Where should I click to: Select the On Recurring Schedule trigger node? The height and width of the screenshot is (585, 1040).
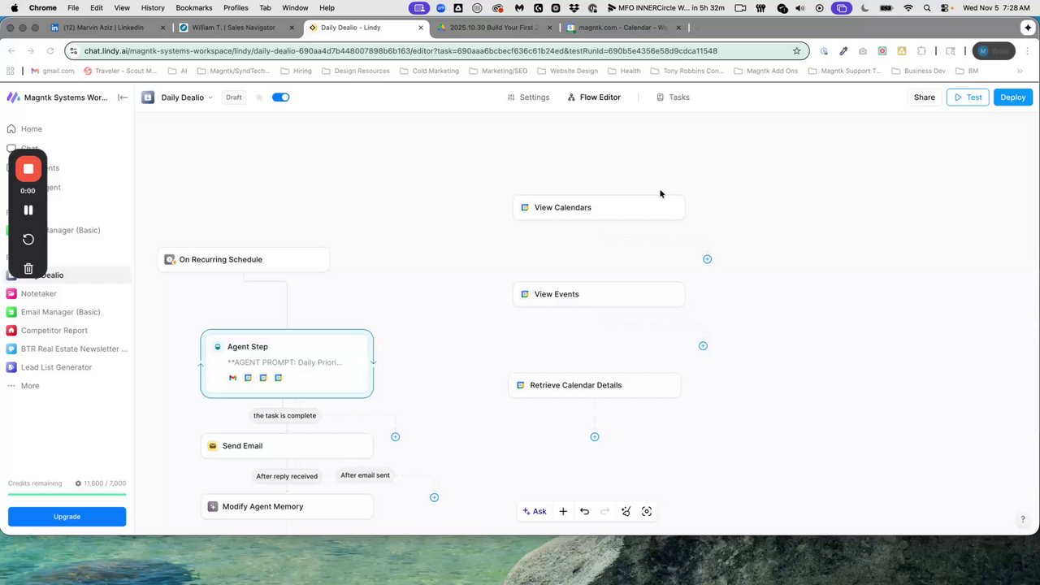(x=244, y=259)
